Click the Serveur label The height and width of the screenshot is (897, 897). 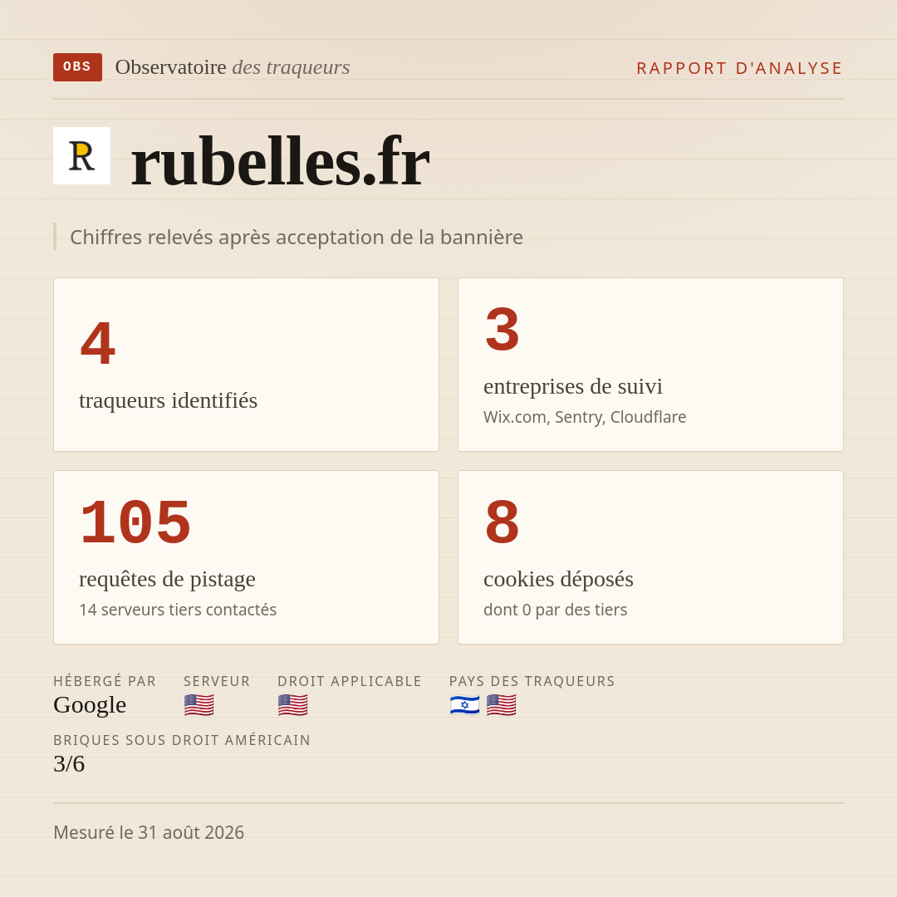[x=217, y=681]
